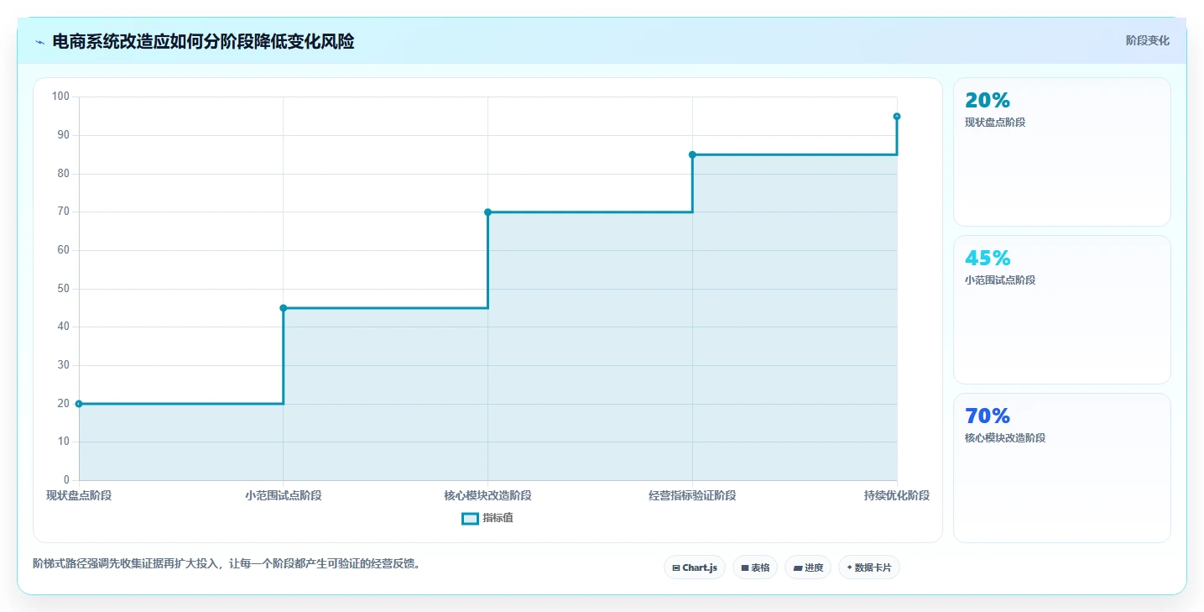The height and width of the screenshot is (612, 1204).
Task: Click the 阶段变化 label in header
Action: [1147, 41]
